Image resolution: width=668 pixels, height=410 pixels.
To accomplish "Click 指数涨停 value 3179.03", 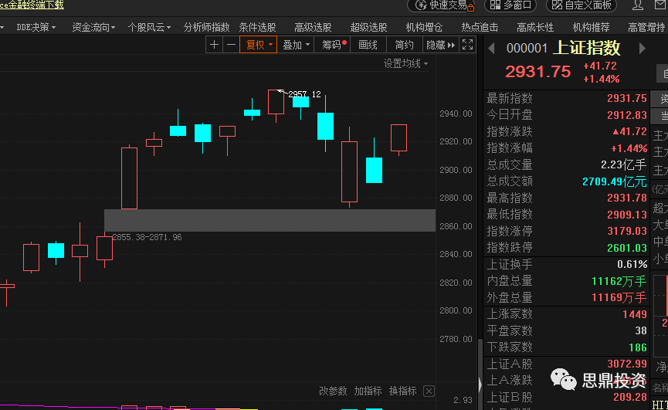I will pos(626,231).
